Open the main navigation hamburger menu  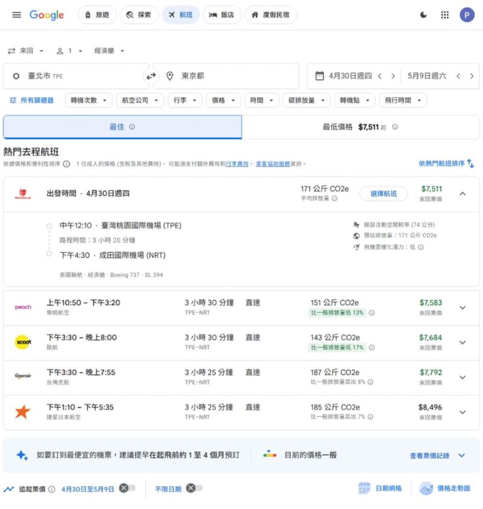[16, 15]
